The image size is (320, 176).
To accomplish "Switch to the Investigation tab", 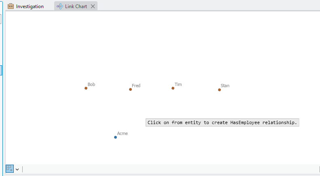I will tap(30, 6).
